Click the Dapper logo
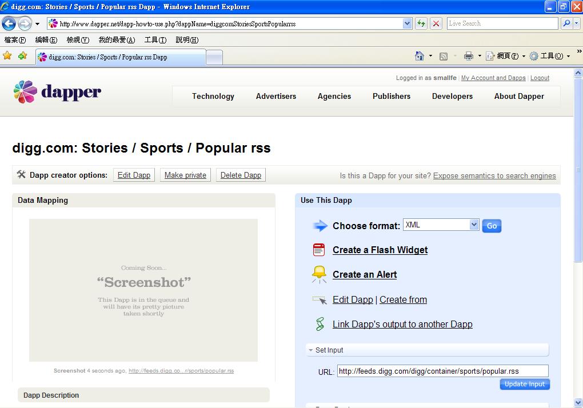583x408 pixels. coord(57,93)
